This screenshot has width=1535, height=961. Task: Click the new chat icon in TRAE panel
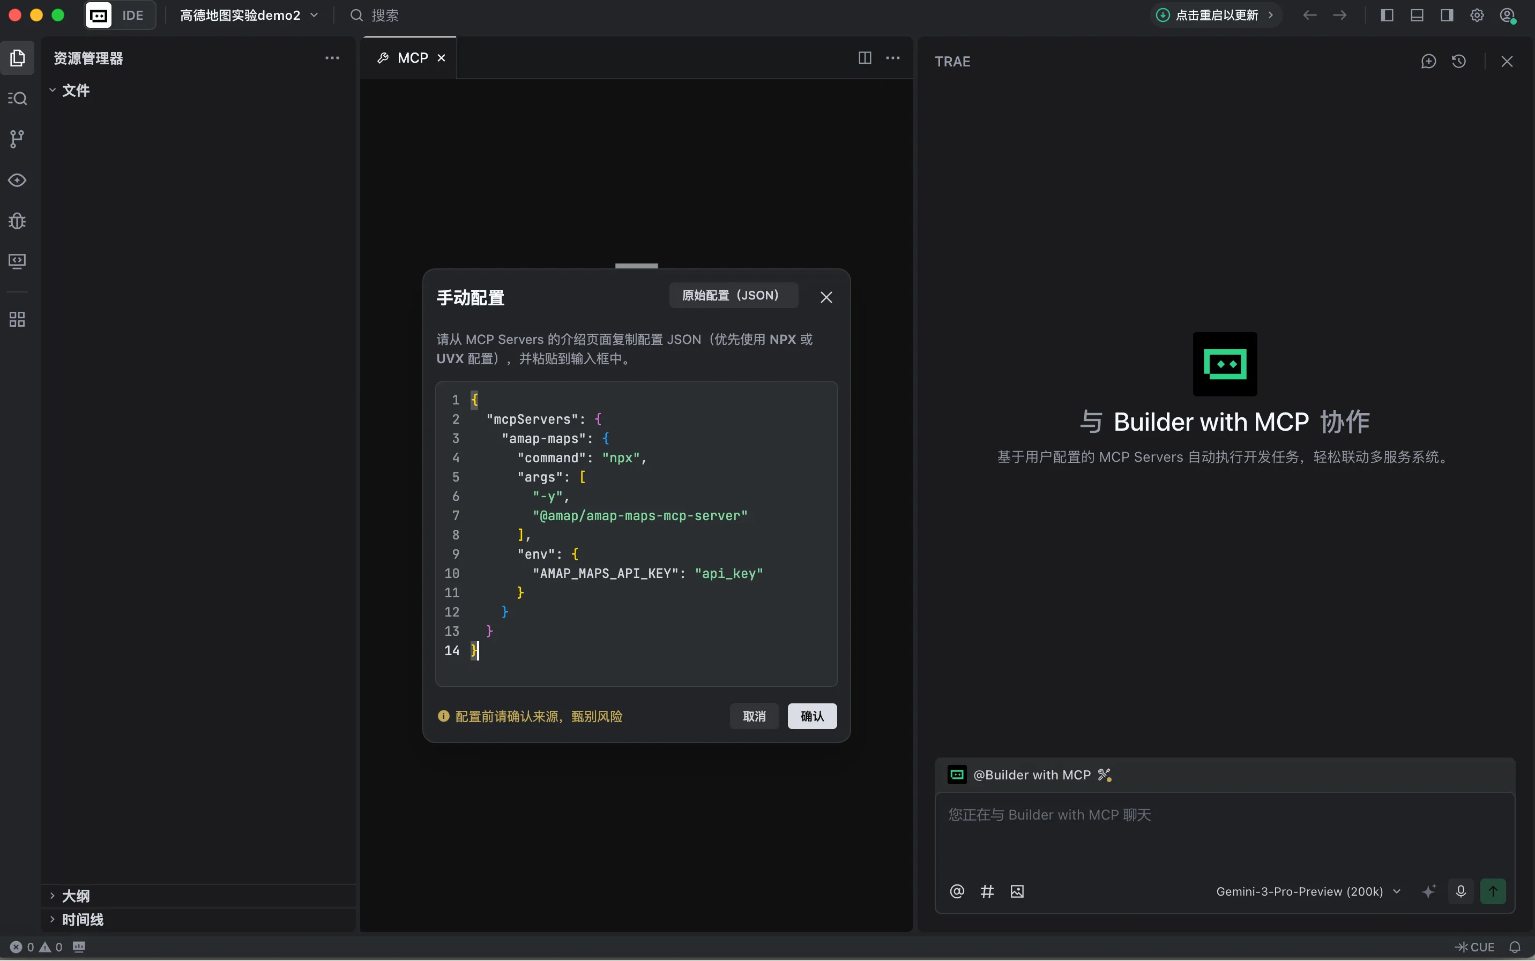pos(1428,61)
